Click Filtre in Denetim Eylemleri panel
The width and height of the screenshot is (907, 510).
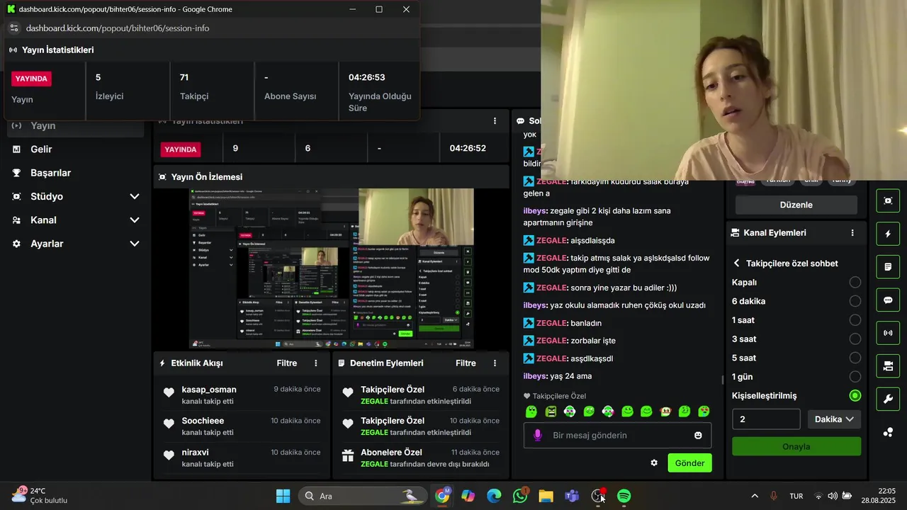466,363
